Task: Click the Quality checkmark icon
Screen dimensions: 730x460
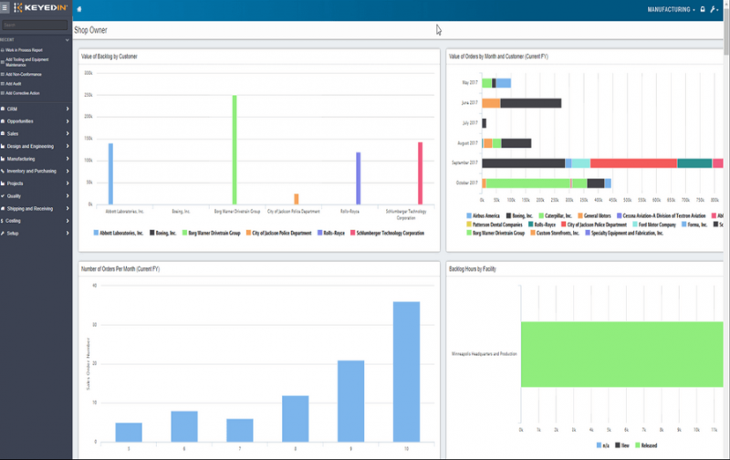Action: point(3,196)
